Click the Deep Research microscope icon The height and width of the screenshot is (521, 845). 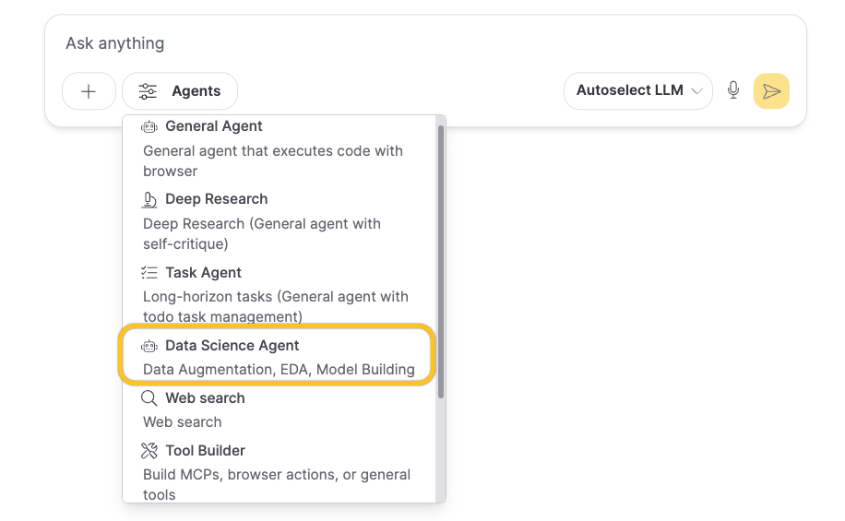(149, 199)
